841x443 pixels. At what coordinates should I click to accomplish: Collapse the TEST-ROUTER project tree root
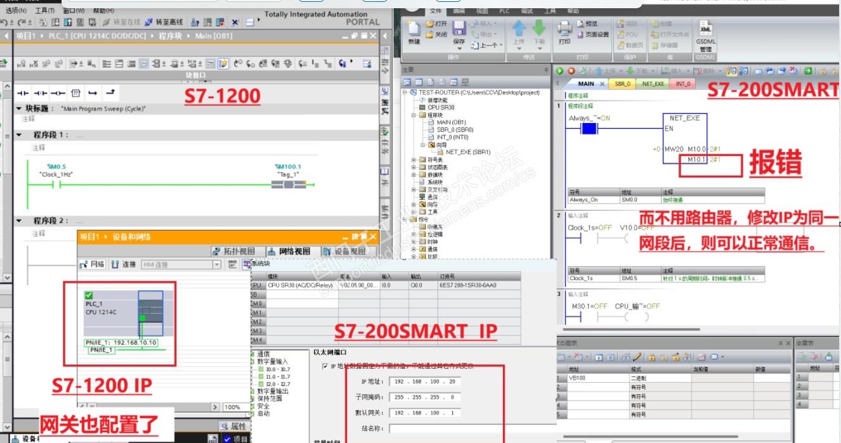[x=405, y=93]
